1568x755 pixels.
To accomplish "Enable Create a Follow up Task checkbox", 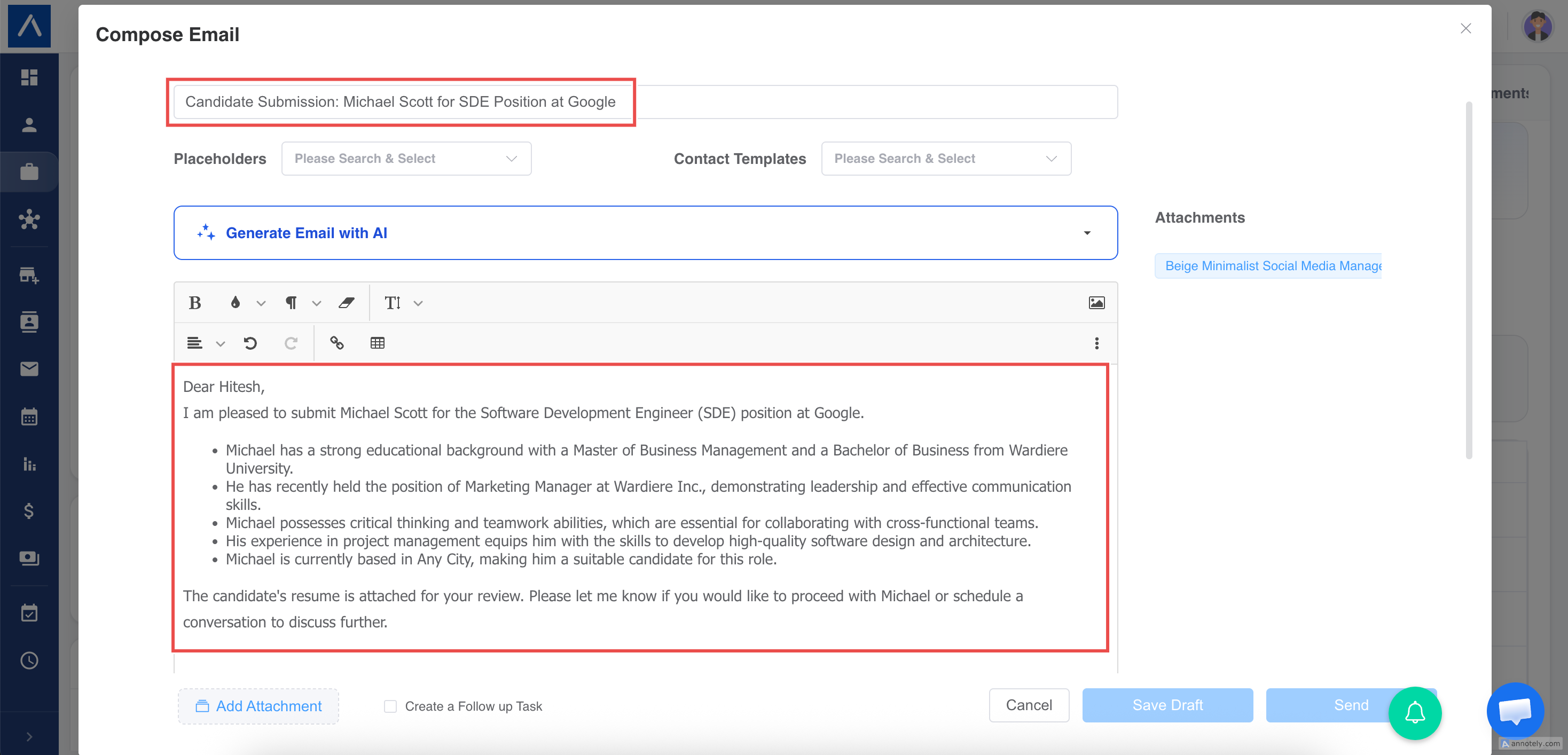I will tap(390, 706).
